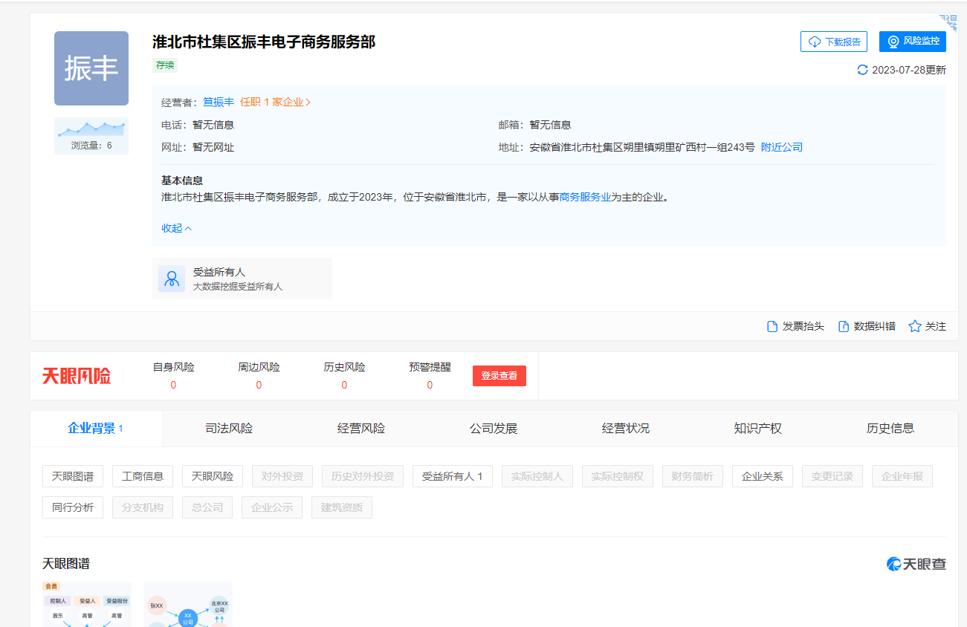967x627 pixels.
Task: View the 浏览量 traffic chart
Action: (x=91, y=130)
